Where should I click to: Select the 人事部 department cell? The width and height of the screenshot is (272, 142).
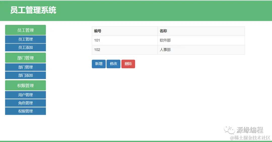click(201, 50)
